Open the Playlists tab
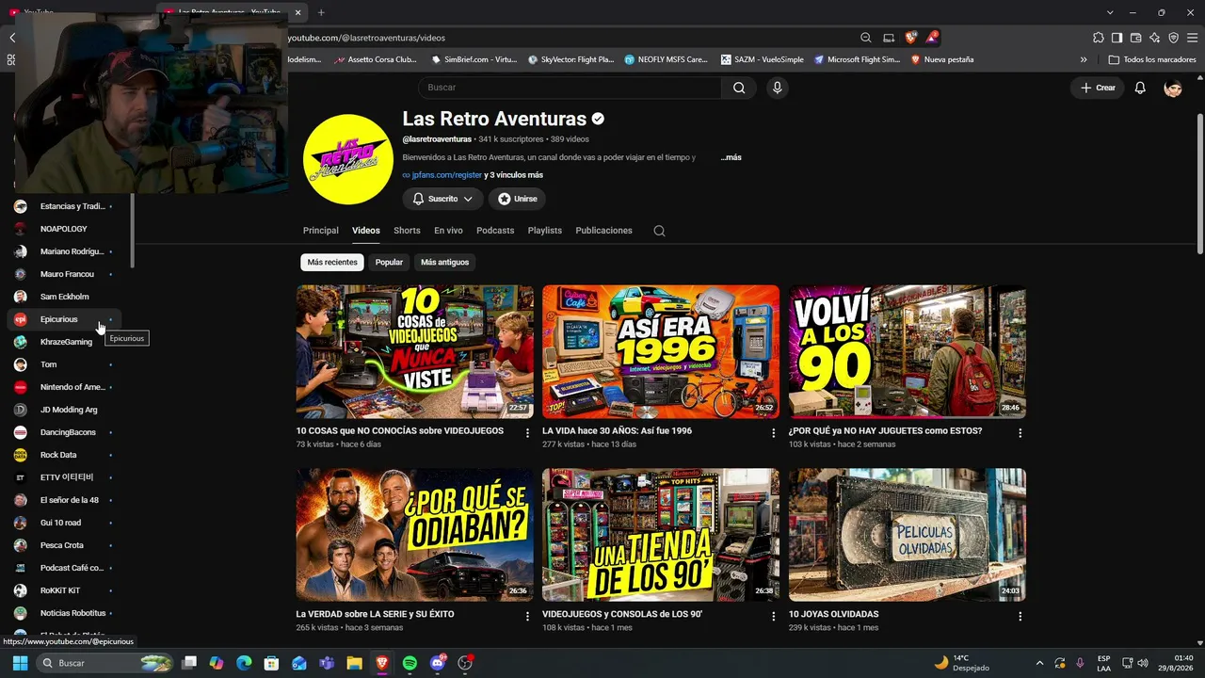This screenshot has height=678, width=1205. 545,231
